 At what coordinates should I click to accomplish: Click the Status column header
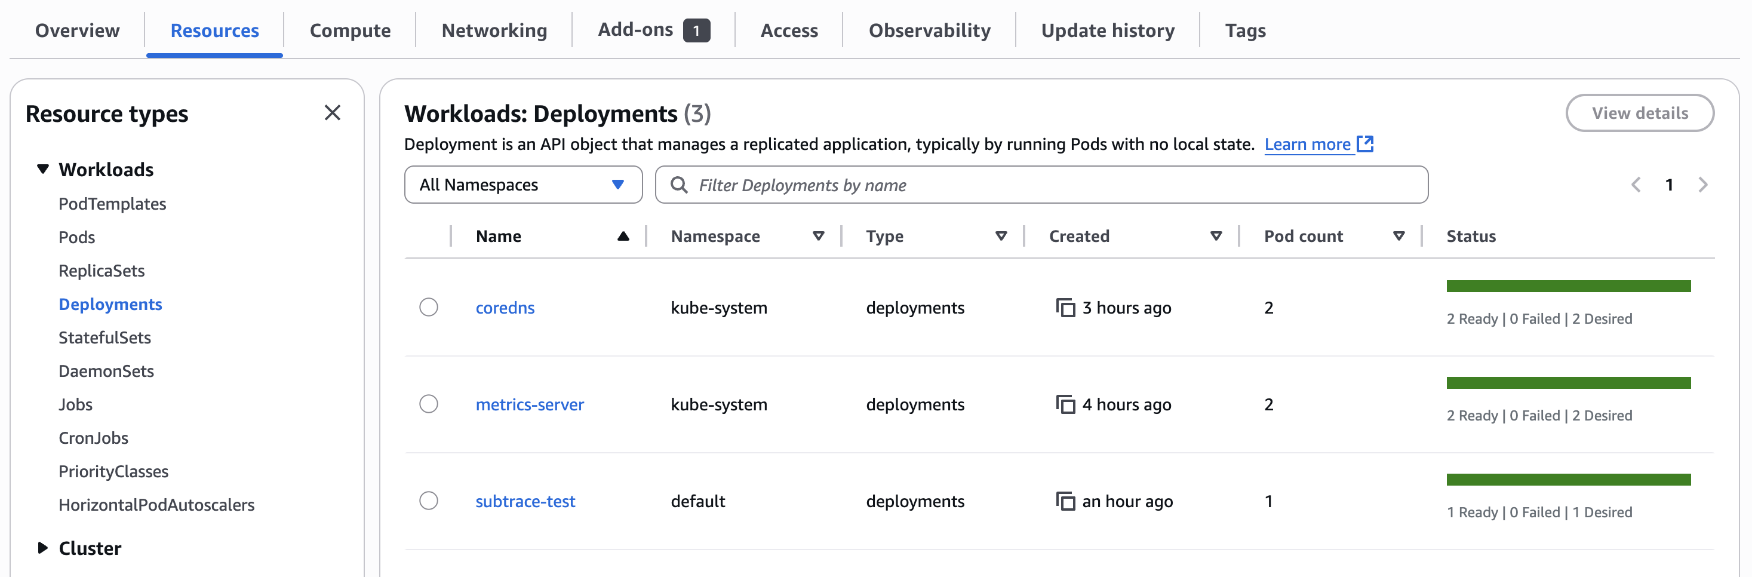click(x=1470, y=236)
